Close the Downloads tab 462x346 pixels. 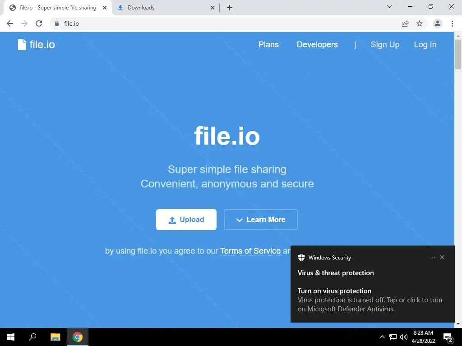pyautogui.click(x=213, y=8)
